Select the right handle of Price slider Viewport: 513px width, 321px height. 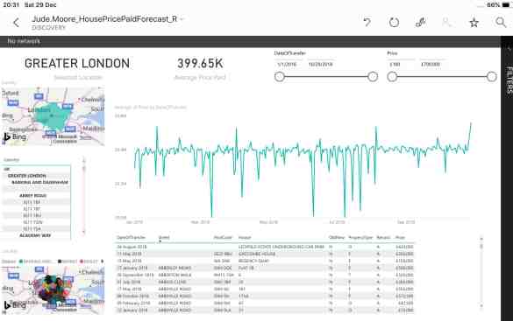point(491,77)
